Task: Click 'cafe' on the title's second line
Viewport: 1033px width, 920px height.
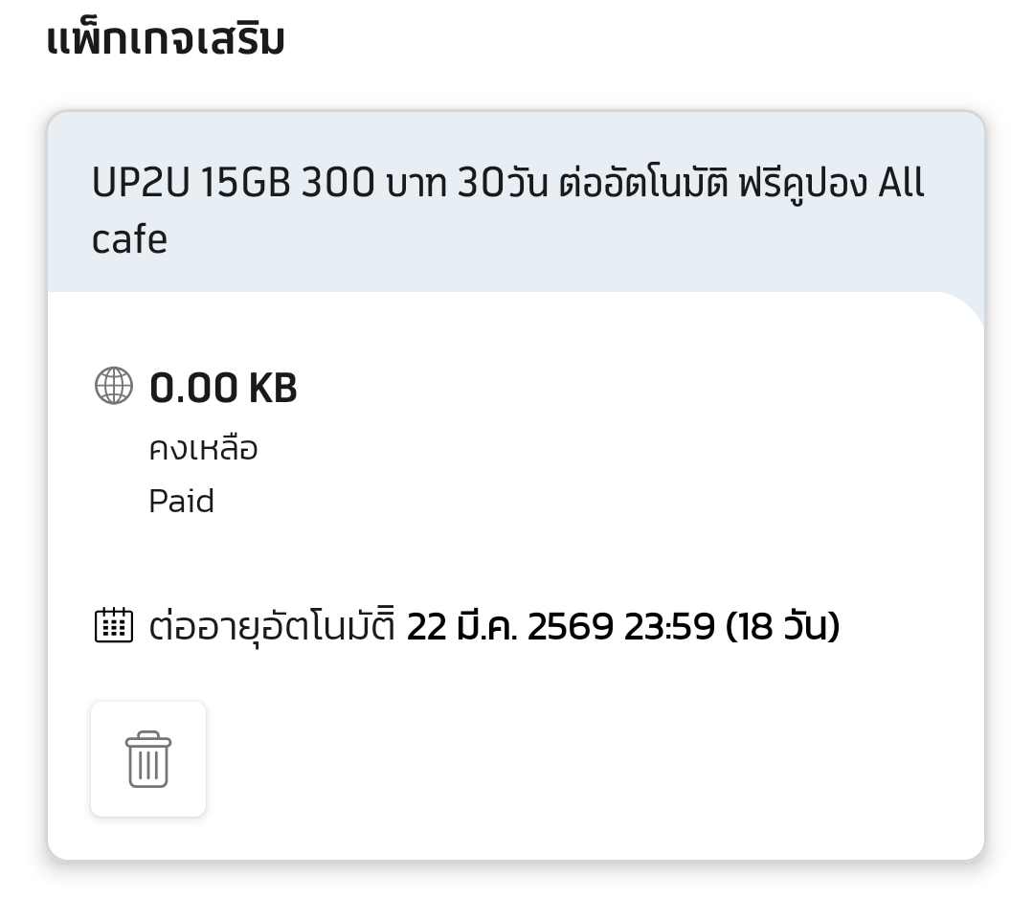Action: pos(129,239)
